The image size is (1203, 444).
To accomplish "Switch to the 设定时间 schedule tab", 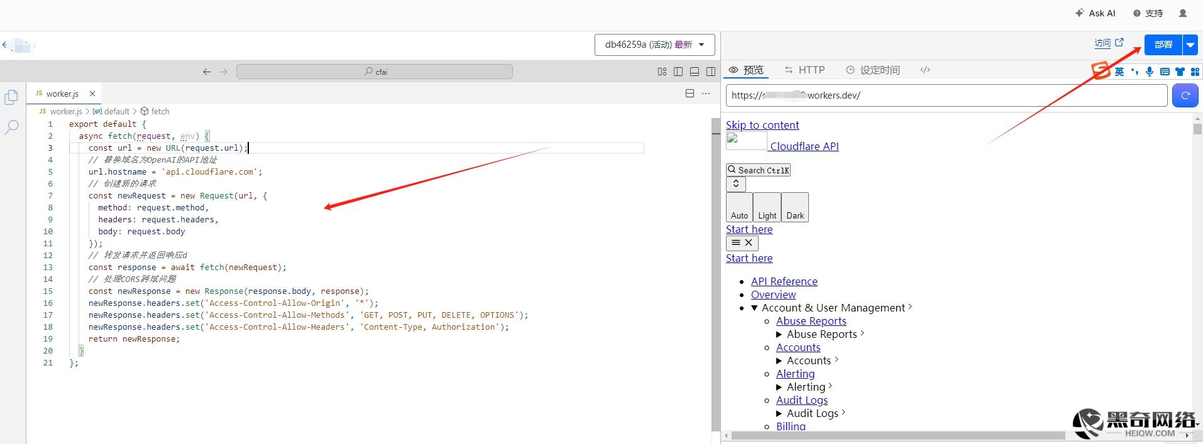I will tap(872, 70).
